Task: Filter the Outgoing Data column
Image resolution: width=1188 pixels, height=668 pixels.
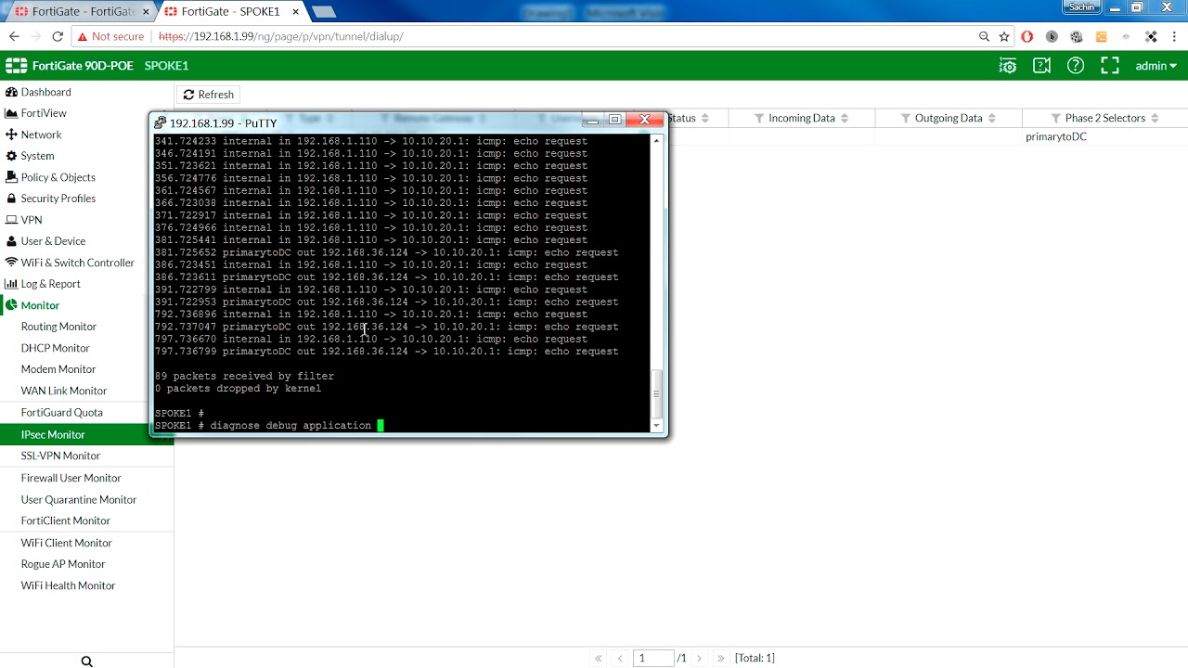Action: tap(906, 119)
